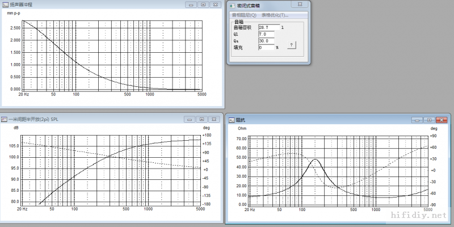Click the 填充 percentage field
Image resolution: width=454 pixels, height=227 pixels.
(266, 48)
